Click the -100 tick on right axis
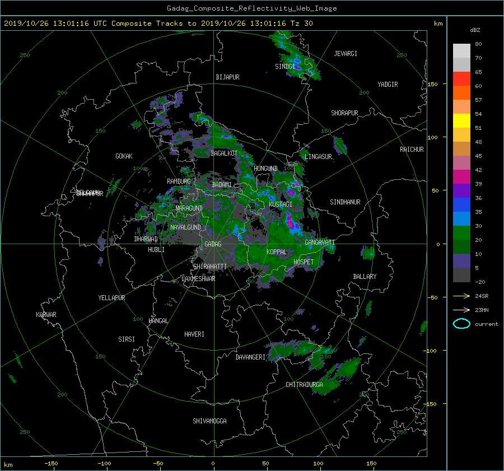The image size is (504, 471). click(x=431, y=351)
